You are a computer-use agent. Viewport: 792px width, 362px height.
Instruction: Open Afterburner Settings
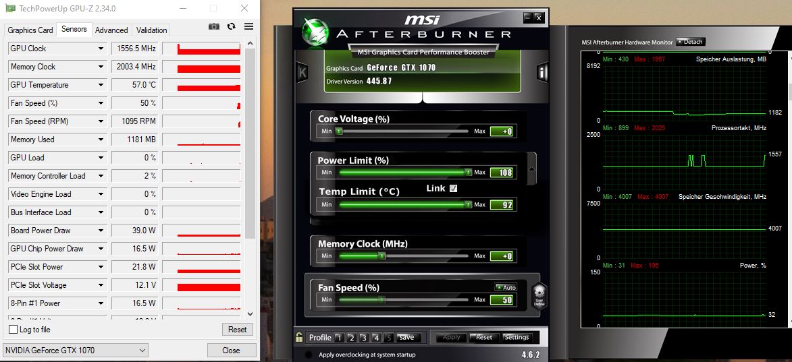[517, 337]
